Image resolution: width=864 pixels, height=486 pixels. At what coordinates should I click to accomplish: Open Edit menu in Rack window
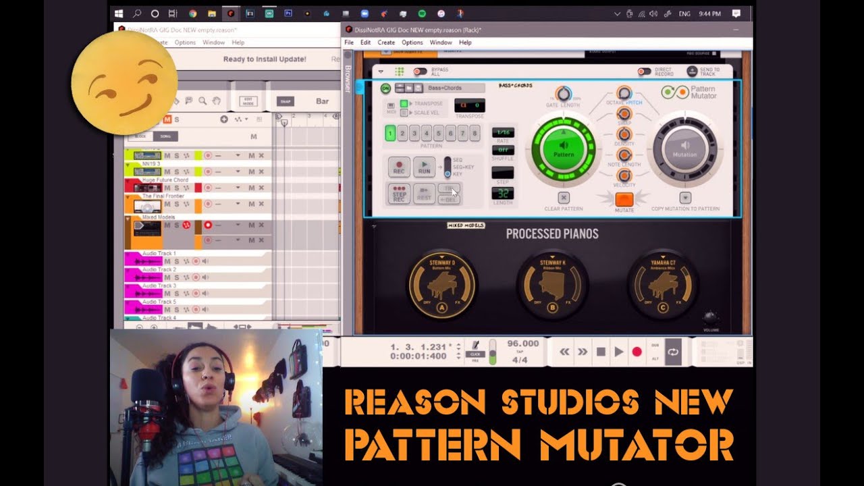tap(365, 43)
